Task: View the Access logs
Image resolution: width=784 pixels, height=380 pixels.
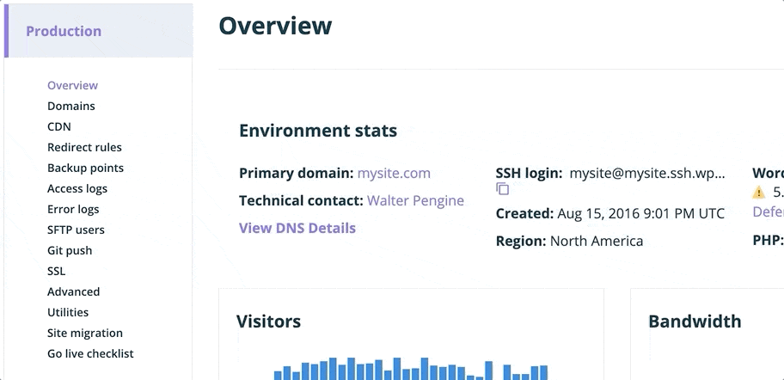Action: coord(77,188)
